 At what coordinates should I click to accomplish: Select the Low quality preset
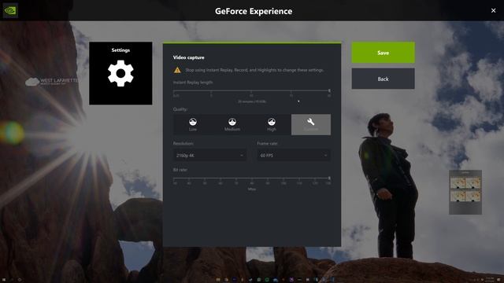[193, 124]
